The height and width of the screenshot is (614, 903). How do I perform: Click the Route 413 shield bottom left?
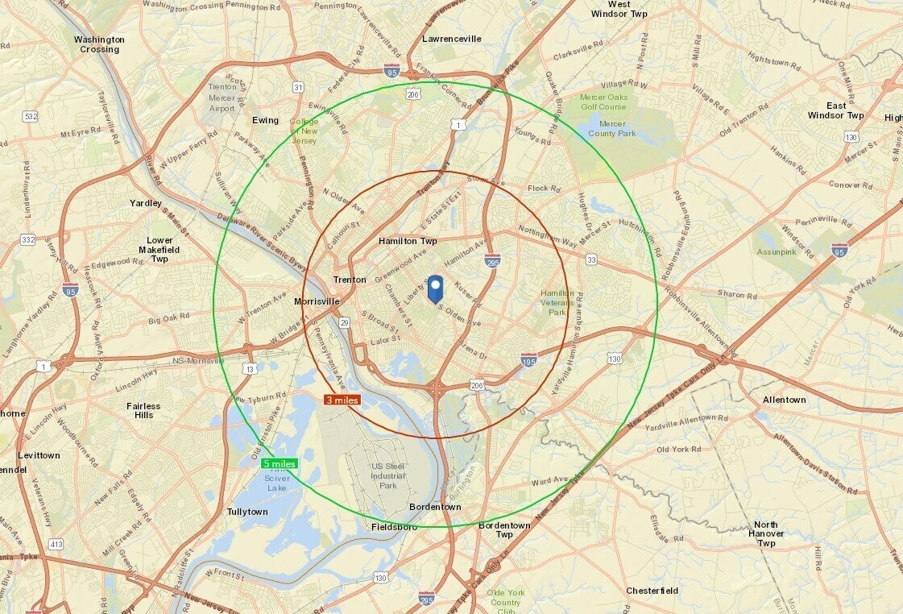click(x=56, y=544)
